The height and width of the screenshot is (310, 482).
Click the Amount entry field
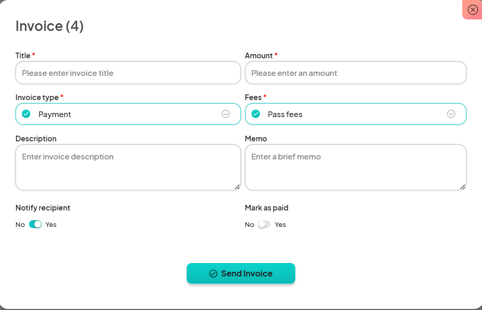pos(355,73)
